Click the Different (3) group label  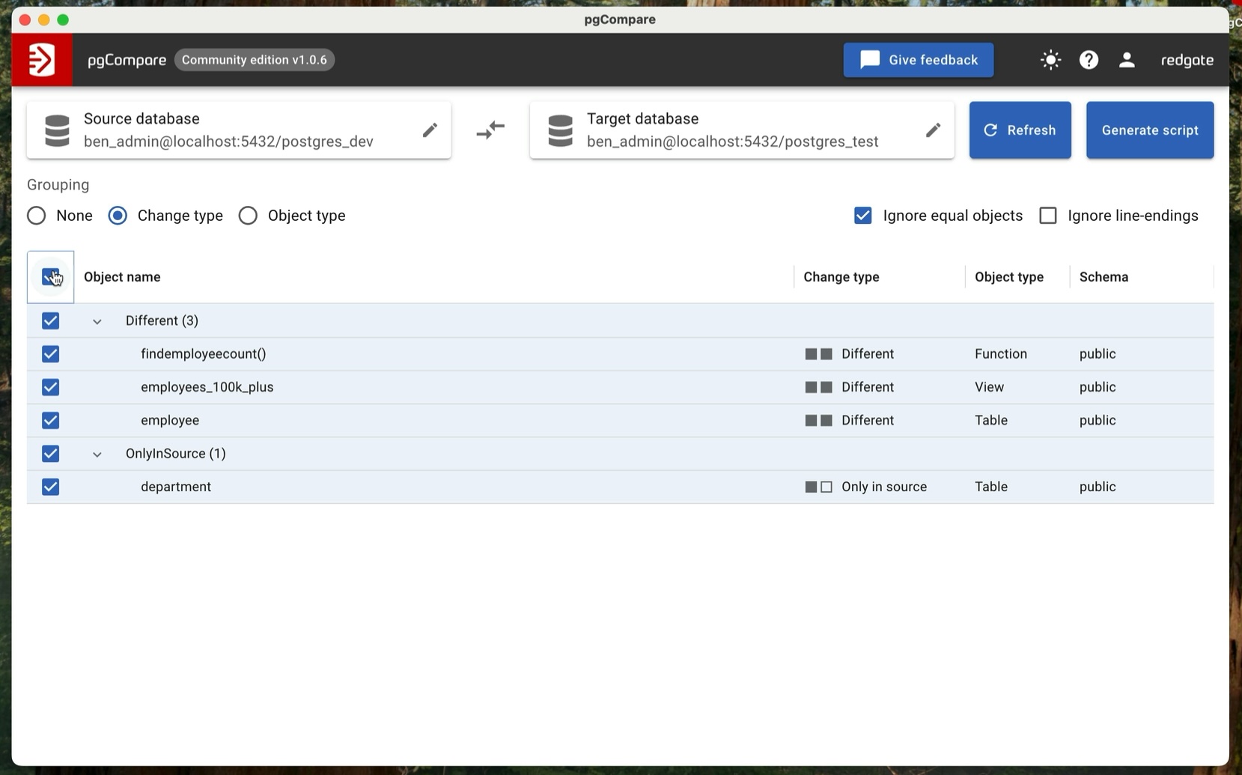[x=162, y=320]
